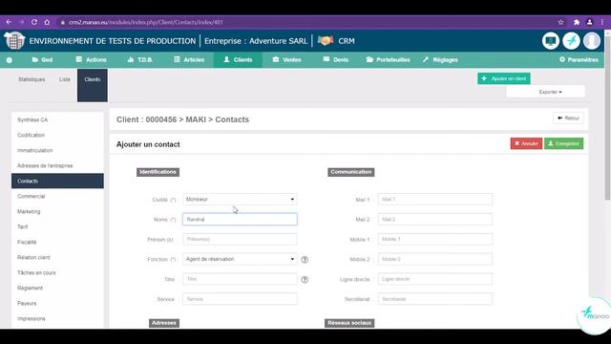Click the green Enregistrer button

pos(564,143)
